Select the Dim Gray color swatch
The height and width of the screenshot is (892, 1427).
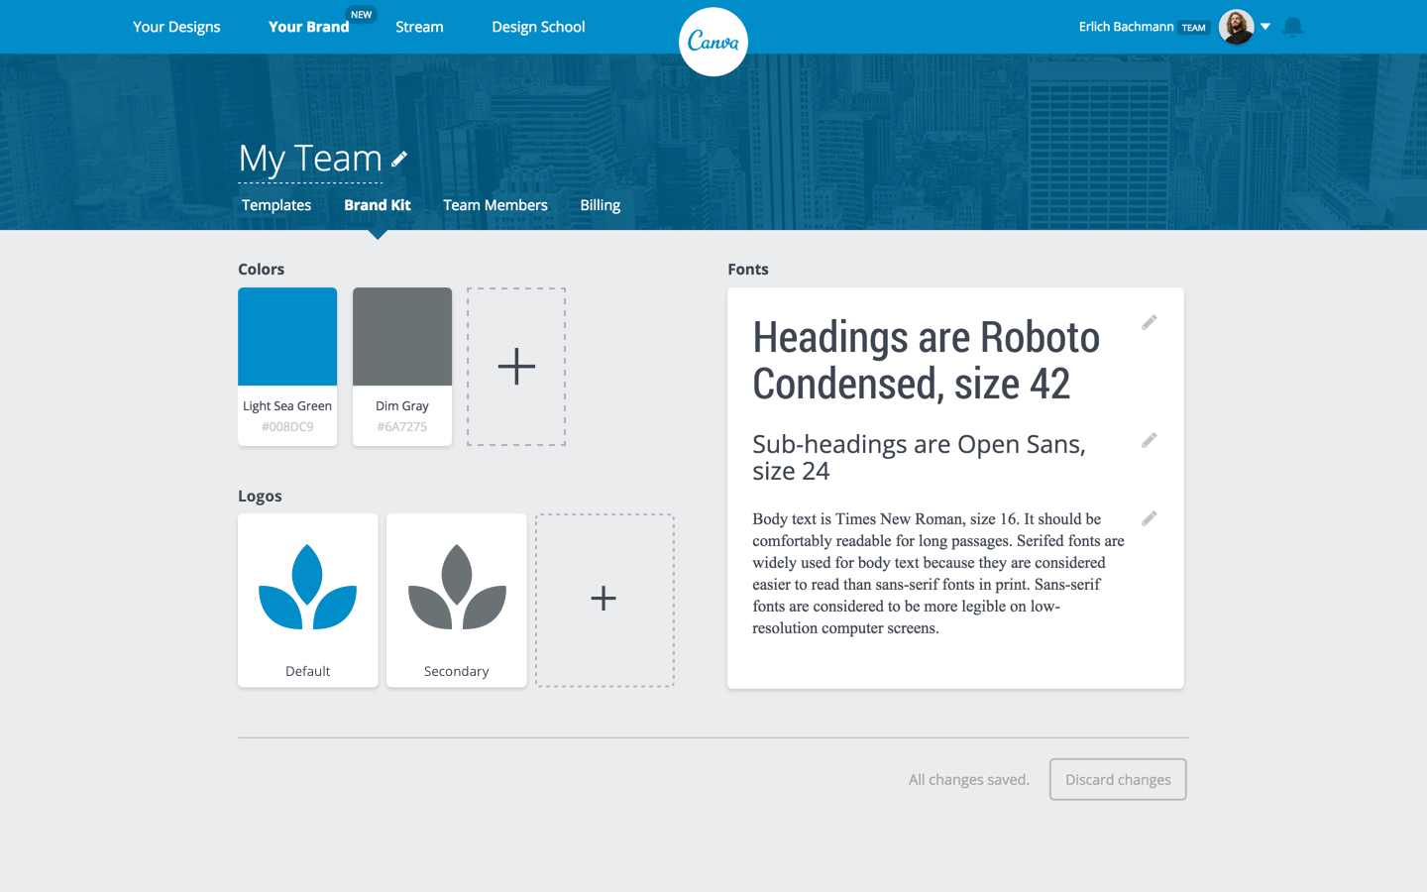pyautogui.click(x=402, y=337)
